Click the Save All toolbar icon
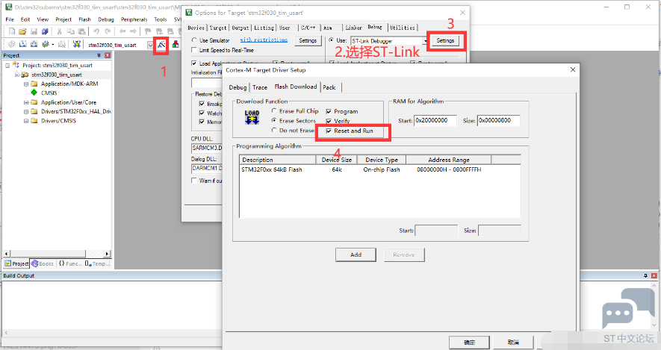Screen dimensions: 661x350 (x=45, y=31)
